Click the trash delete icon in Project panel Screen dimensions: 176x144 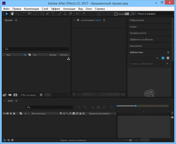(41, 95)
